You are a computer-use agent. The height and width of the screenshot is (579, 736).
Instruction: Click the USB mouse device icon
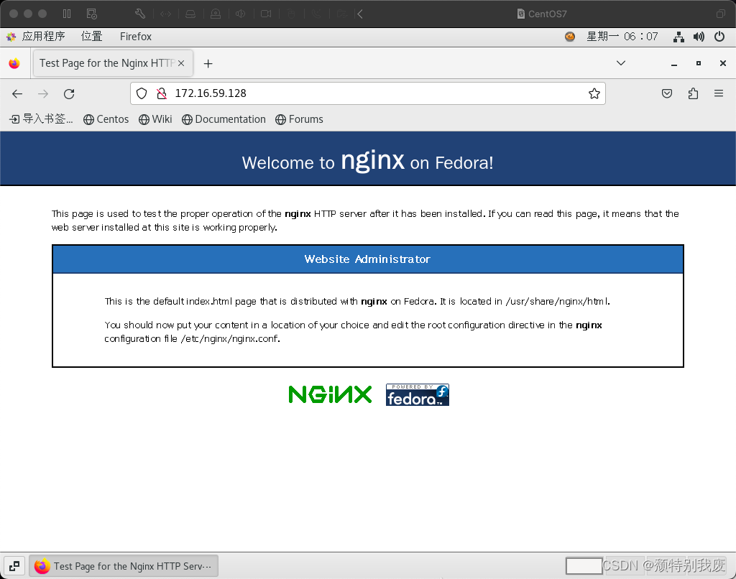[291, 14]
